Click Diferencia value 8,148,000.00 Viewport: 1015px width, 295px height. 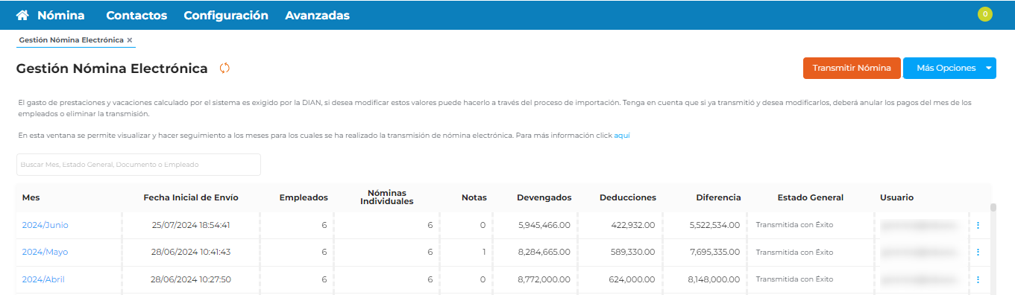point(714,279)
